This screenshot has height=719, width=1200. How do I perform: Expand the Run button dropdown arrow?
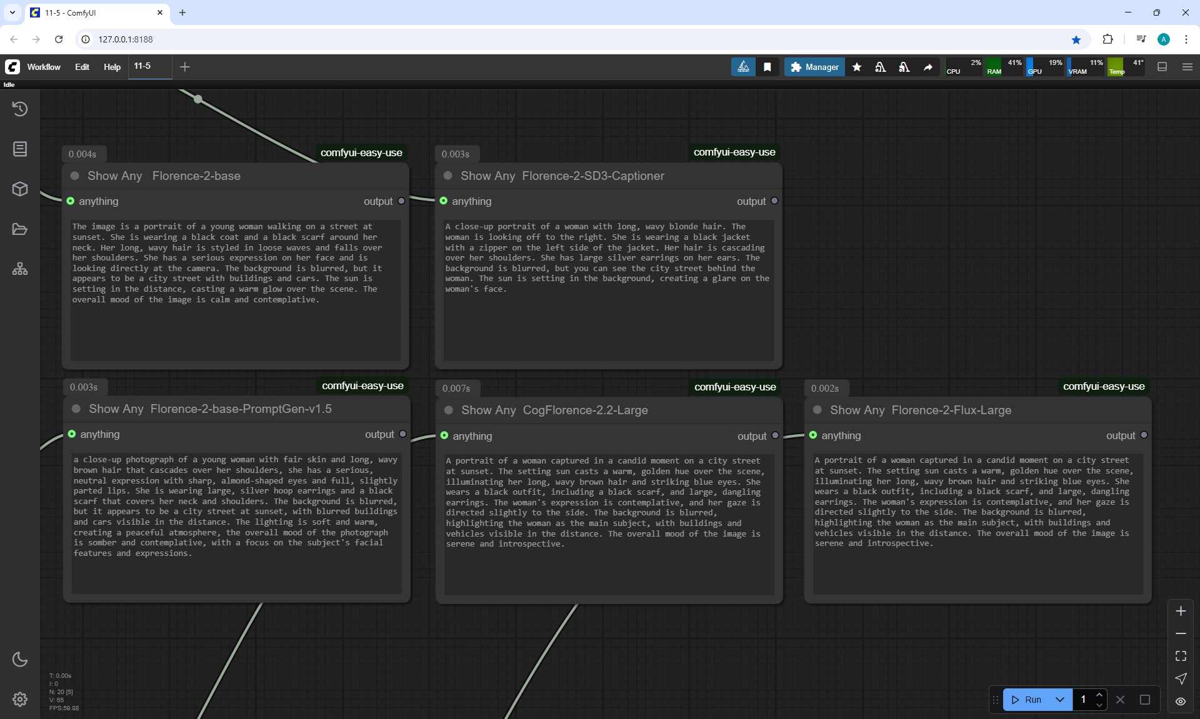click(x=1060, y=700)
